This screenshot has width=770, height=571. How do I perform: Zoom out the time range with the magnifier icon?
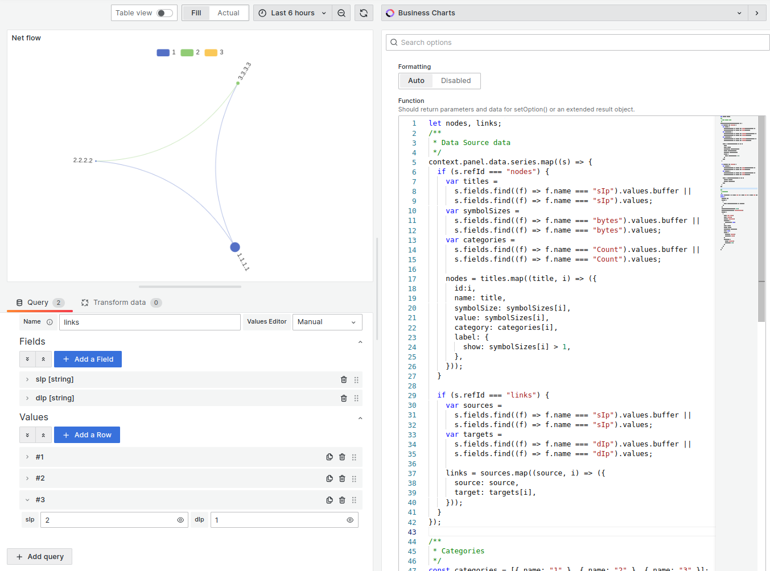pyautogui.click(x=341, y=13)
